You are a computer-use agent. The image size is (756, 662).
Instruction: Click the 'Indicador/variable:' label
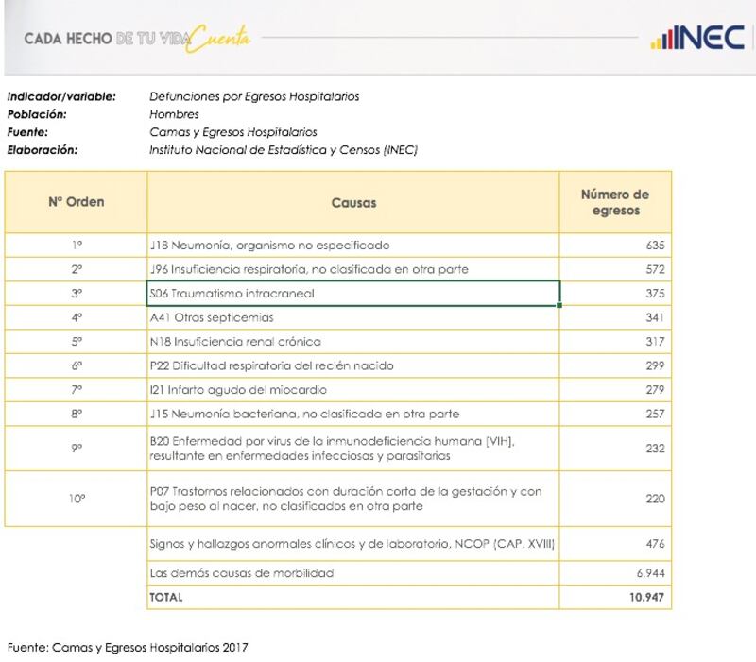(61, 97)
